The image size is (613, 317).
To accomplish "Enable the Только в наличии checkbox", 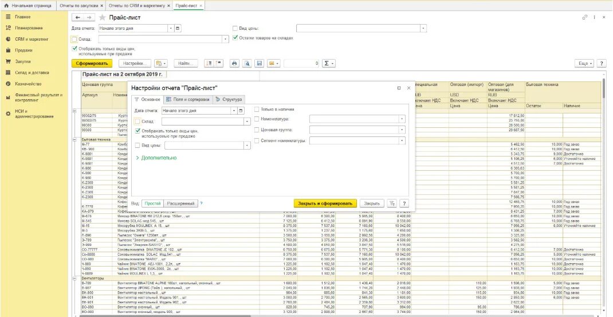I will click(257, 109).
